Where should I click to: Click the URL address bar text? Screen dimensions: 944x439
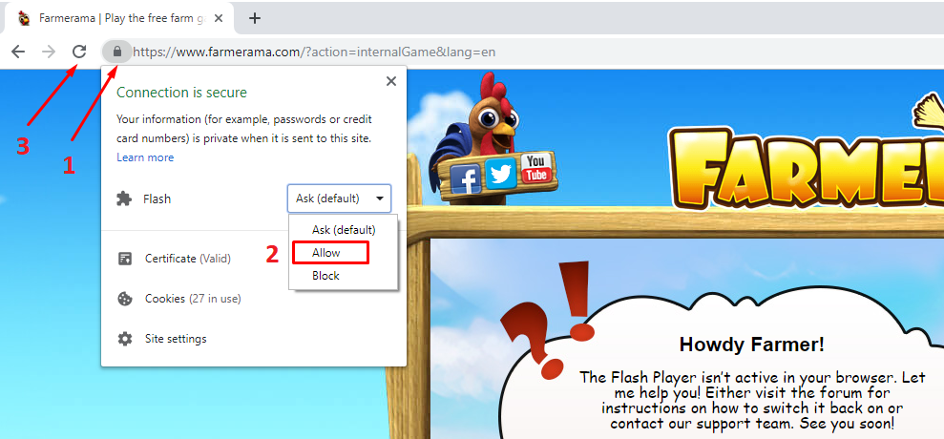point(315,52)
